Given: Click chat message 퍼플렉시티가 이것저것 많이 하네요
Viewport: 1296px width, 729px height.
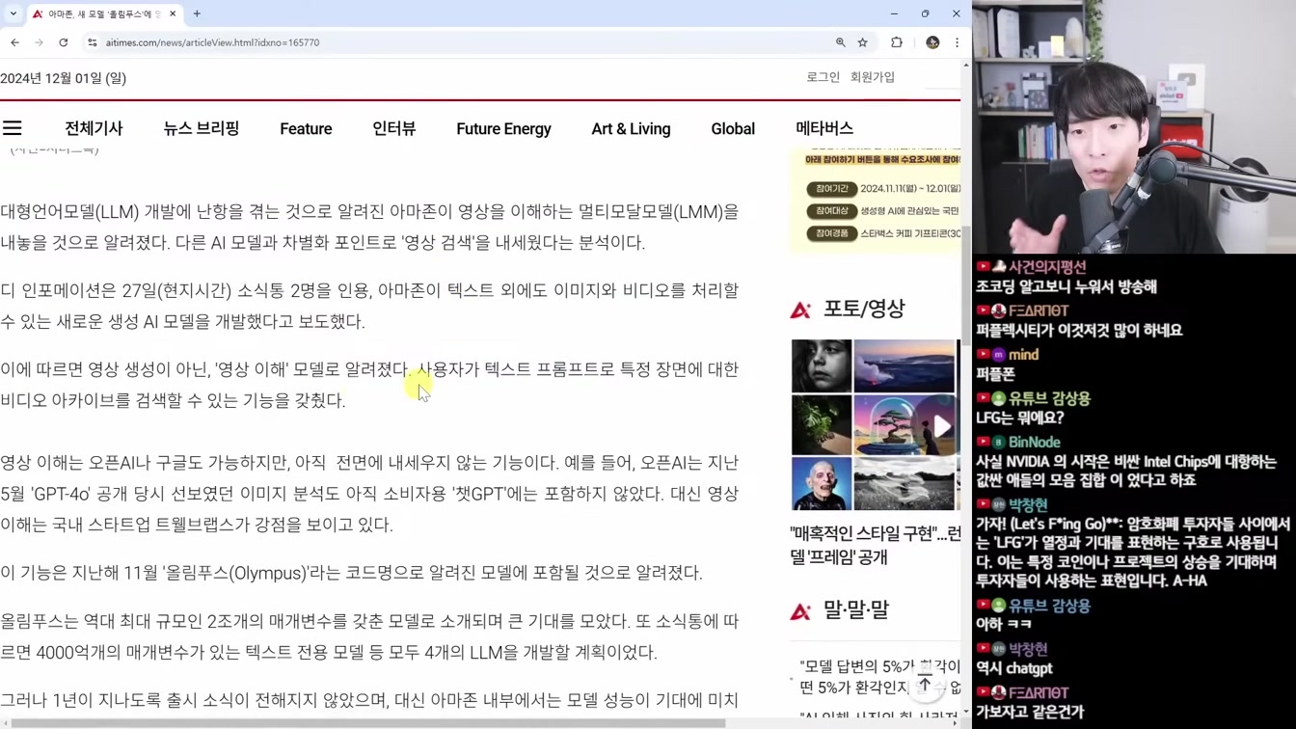Looking at the screenshot, I should [x=1079, y=331].
